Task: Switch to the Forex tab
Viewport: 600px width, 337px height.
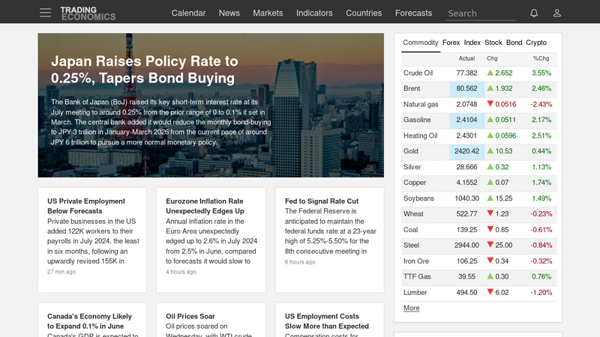Action: coord(451,43)
